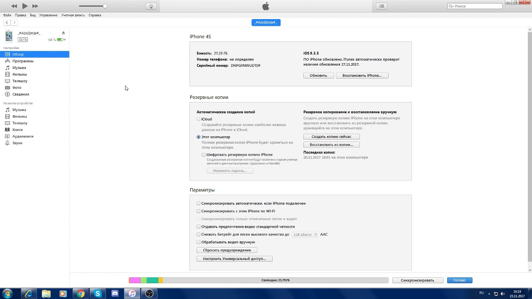
Task: Open the Управление menu
Action: coord(49,15)
